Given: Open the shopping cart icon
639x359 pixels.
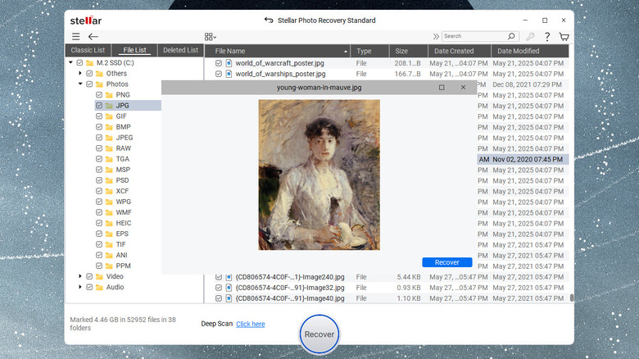Looking at the screenshot, I should [x=564, y=37].
